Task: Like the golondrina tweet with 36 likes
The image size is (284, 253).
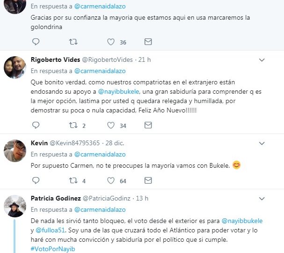Action: [x=111, y=42]
